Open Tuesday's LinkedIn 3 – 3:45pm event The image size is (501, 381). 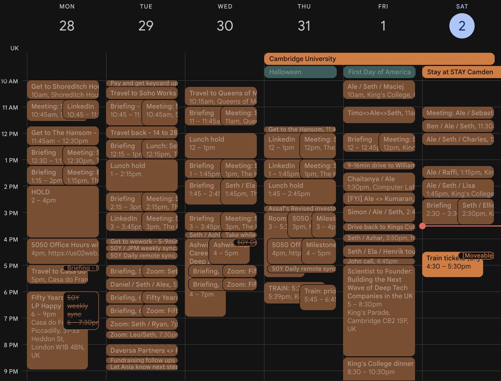(124, 221)
